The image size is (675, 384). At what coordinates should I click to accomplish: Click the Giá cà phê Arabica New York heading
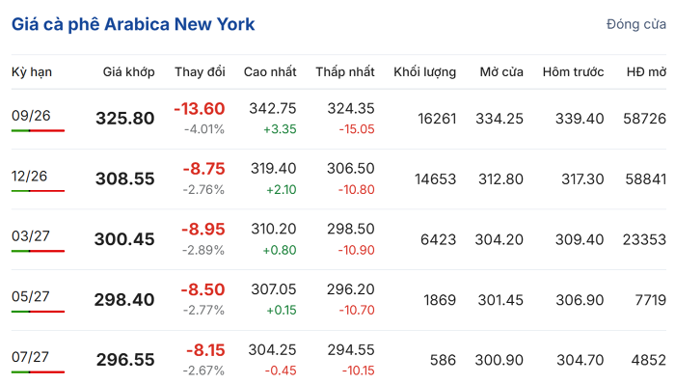click(x=133, y=24)
